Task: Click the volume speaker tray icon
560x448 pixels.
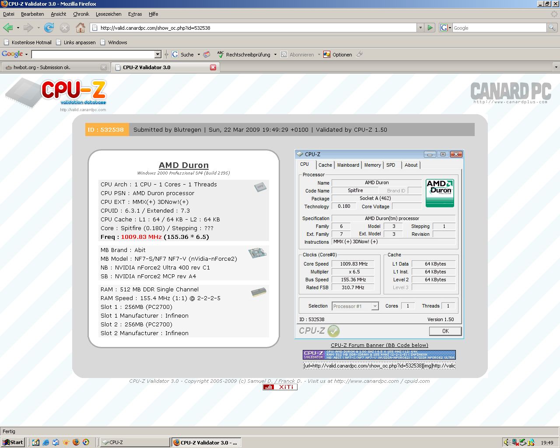Action: tap(507, 442)
